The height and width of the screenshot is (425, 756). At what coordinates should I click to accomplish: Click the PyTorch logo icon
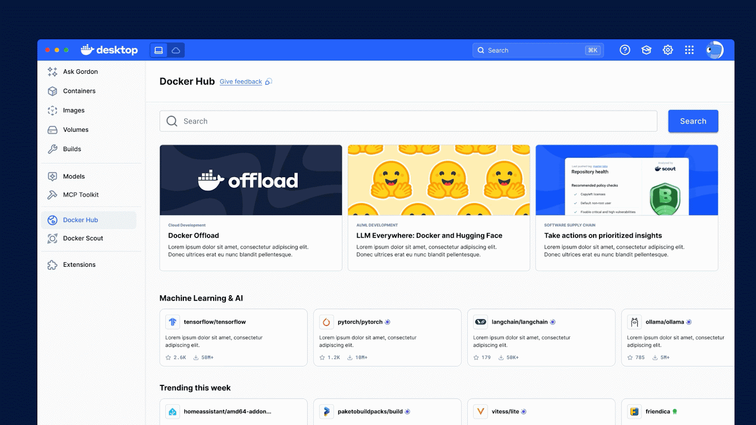pos(326,322)
